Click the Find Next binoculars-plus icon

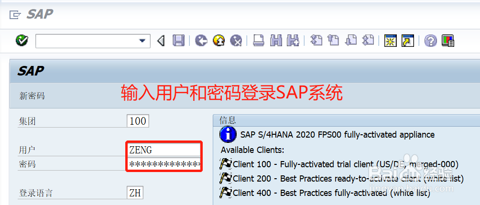tap(293, 41)
